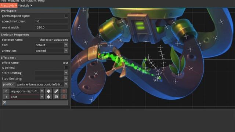Image resolution: width=235 pixels, height=132 pixels.
Task: Open the Help menu
Action: coord(41,1)
